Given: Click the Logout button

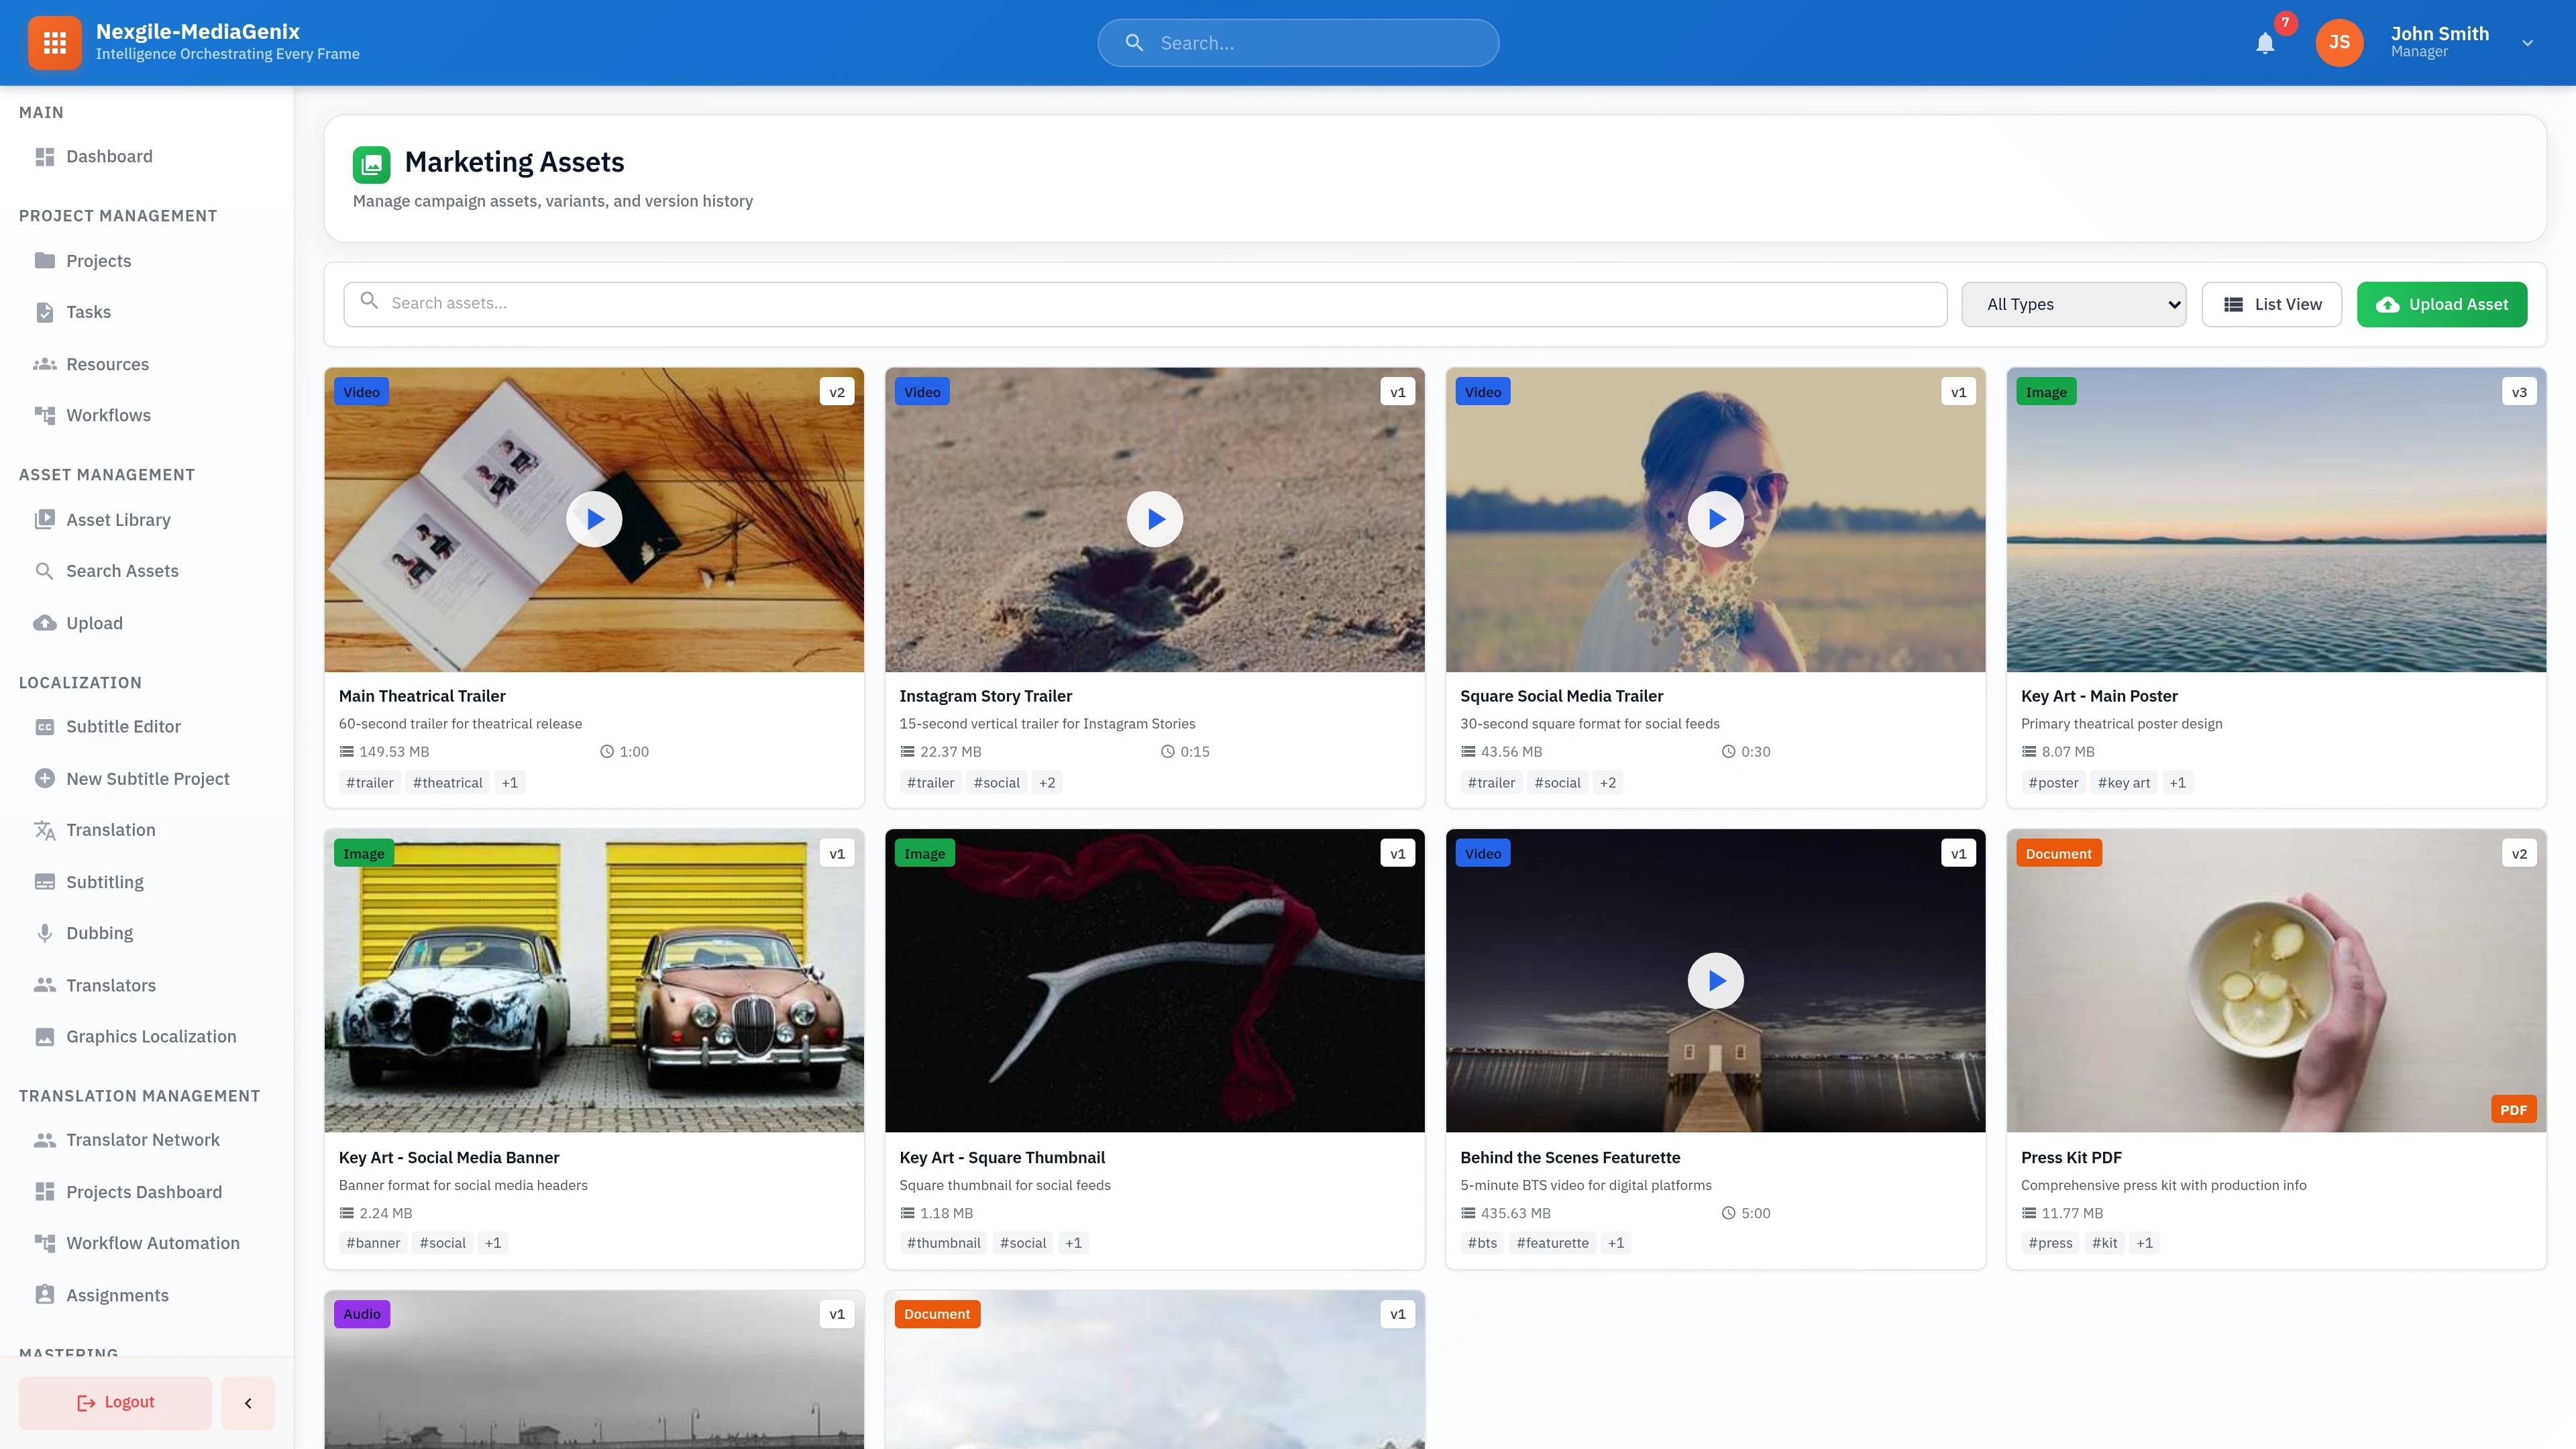Looking at the screenshot, I should (x=114, y=1402).
